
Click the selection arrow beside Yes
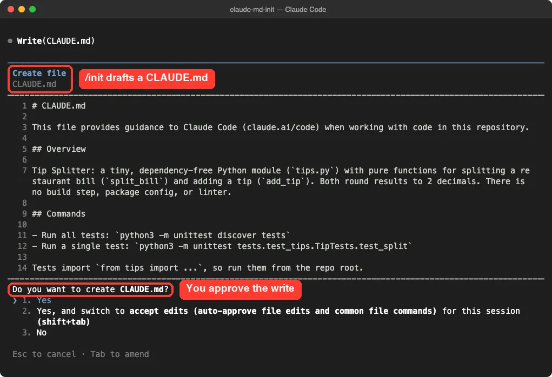click(15, 300)
